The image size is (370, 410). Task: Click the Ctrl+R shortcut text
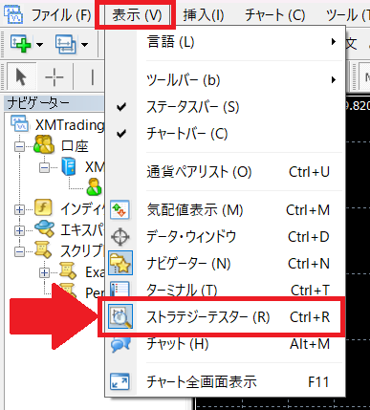point(310,317)
